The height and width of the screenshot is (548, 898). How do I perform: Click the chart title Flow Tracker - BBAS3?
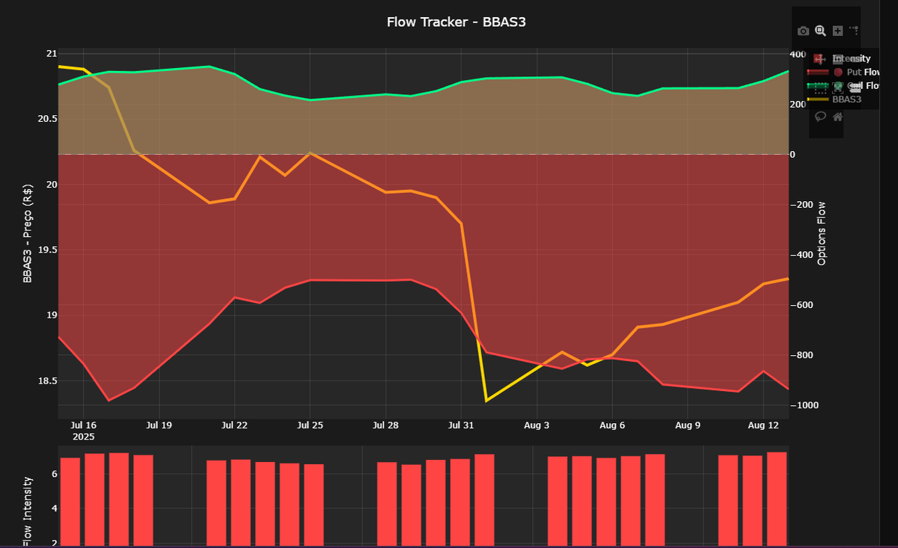point(456,22)
